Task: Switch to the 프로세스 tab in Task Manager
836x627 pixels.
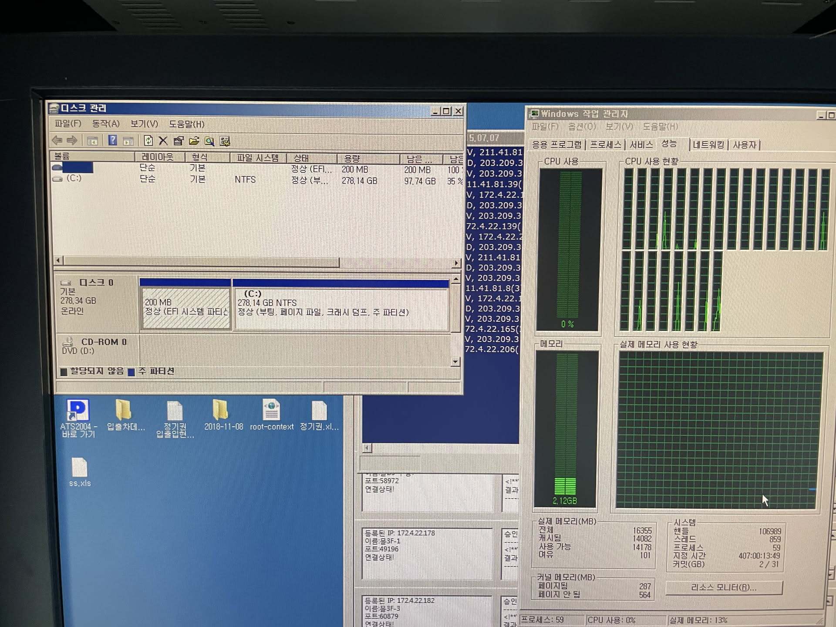Action: click(605, 145)
